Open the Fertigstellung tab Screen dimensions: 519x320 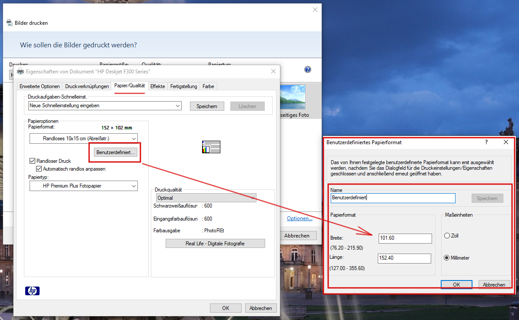point(184,86)
